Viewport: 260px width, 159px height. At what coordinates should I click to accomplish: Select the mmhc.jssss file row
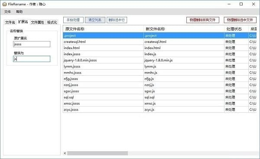(x=159, y=73)
